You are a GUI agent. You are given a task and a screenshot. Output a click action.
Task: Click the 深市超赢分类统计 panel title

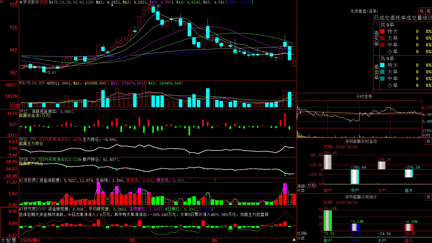[361, 197]
